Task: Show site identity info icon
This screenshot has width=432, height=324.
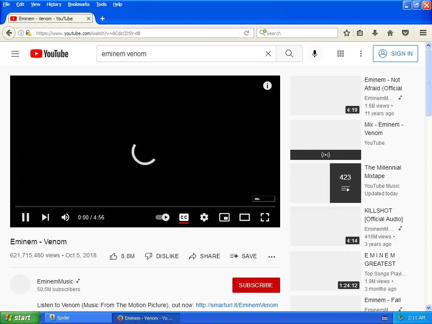Action: pos(21,33)
